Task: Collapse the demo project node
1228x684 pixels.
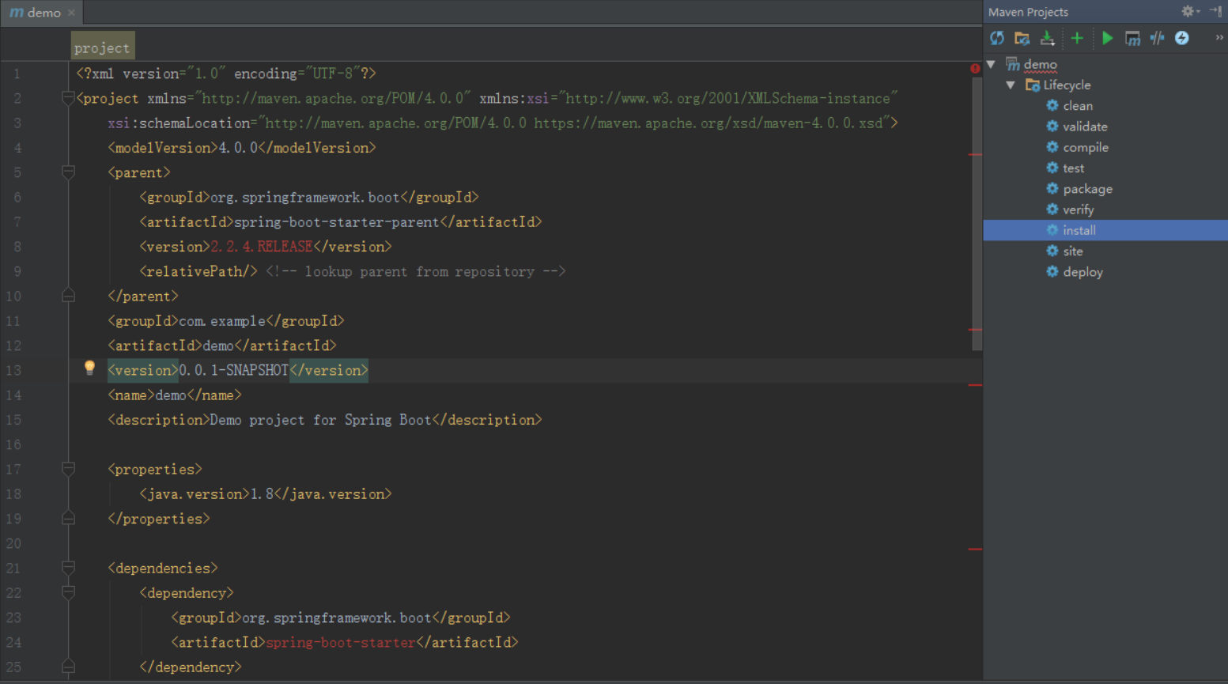Action: [x=991, y=64]
